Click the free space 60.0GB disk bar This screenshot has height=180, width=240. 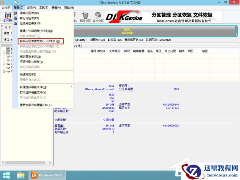coord(154,31)
